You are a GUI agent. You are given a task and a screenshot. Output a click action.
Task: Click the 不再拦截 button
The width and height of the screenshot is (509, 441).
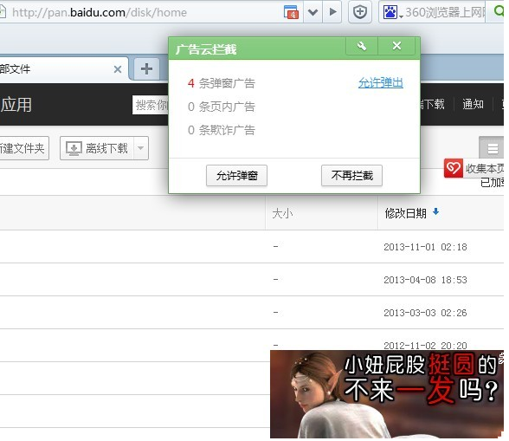tap(352, 176)
